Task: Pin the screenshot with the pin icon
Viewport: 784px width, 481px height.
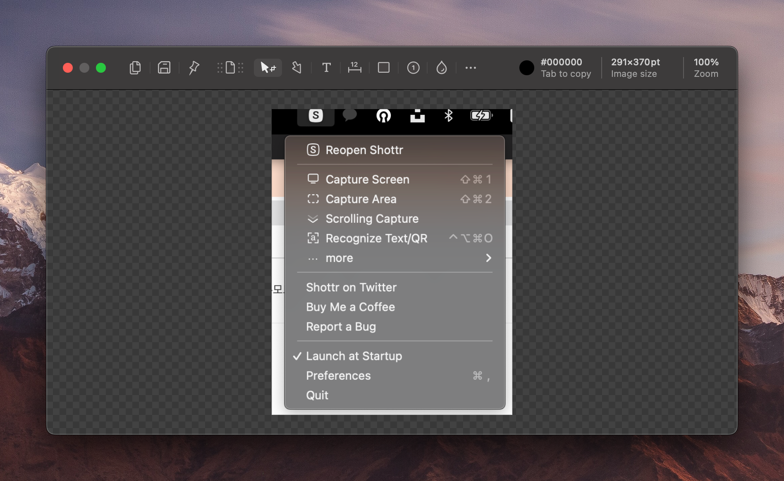Action: tap(194, 68)
